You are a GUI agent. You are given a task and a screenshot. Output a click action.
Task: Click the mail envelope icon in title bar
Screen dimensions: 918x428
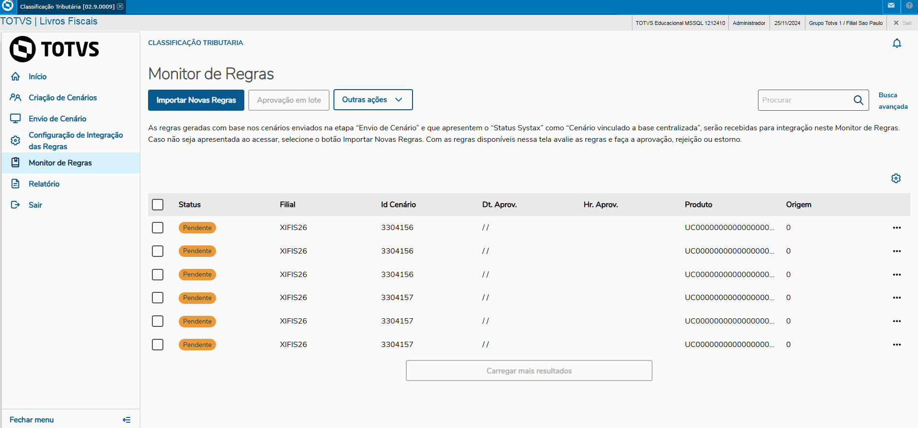coord(891,6)
